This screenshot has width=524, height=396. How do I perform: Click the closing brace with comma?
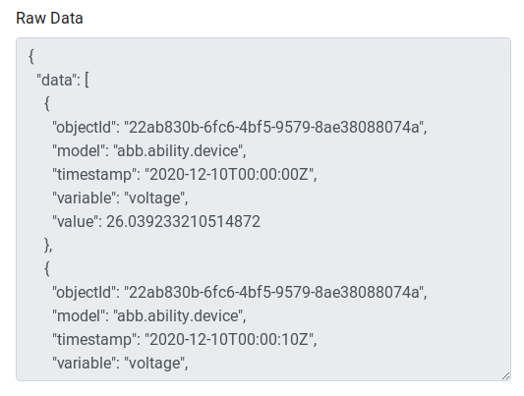click(48, 245)
